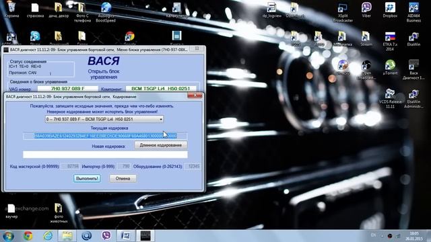
Task: Launch ElsaWin Administrator shortcut
Action: 413,98
